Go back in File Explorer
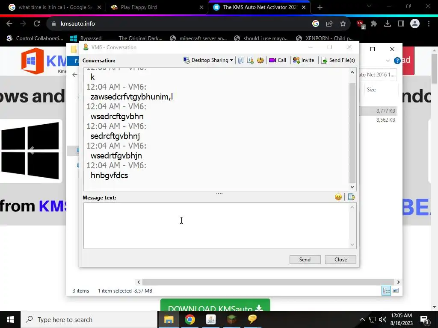The height and width of the screenshot is (328, 438). pyautogui.click(x=74, y=74)
